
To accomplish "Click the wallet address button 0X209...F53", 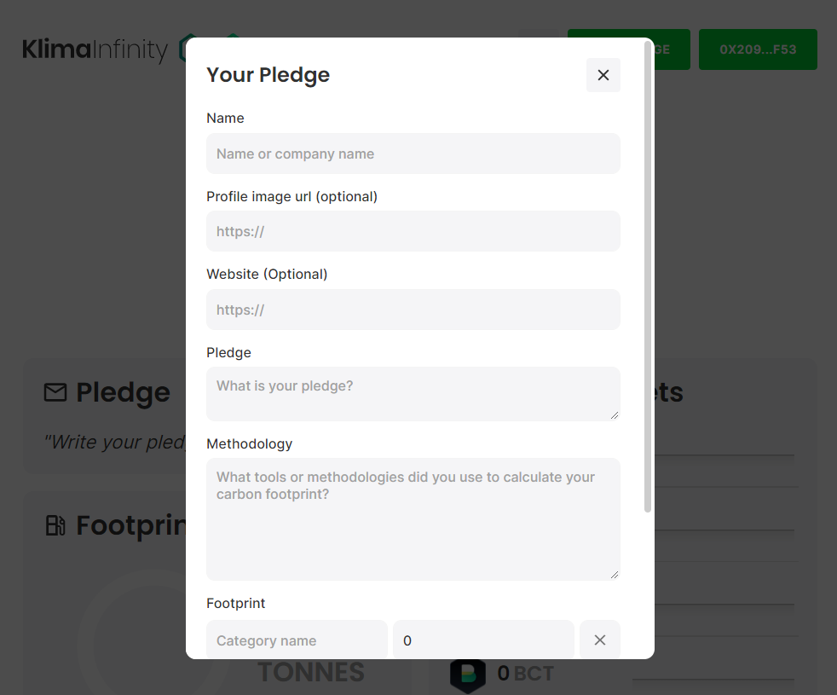I will [x=757, y=49].
